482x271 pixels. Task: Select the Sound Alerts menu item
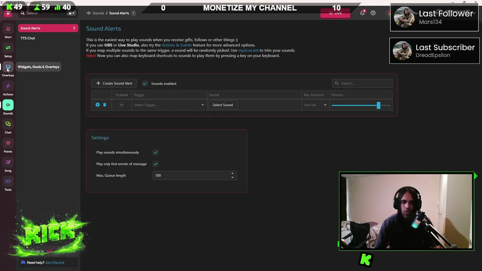pyautogui.click(x=48, y=28)
